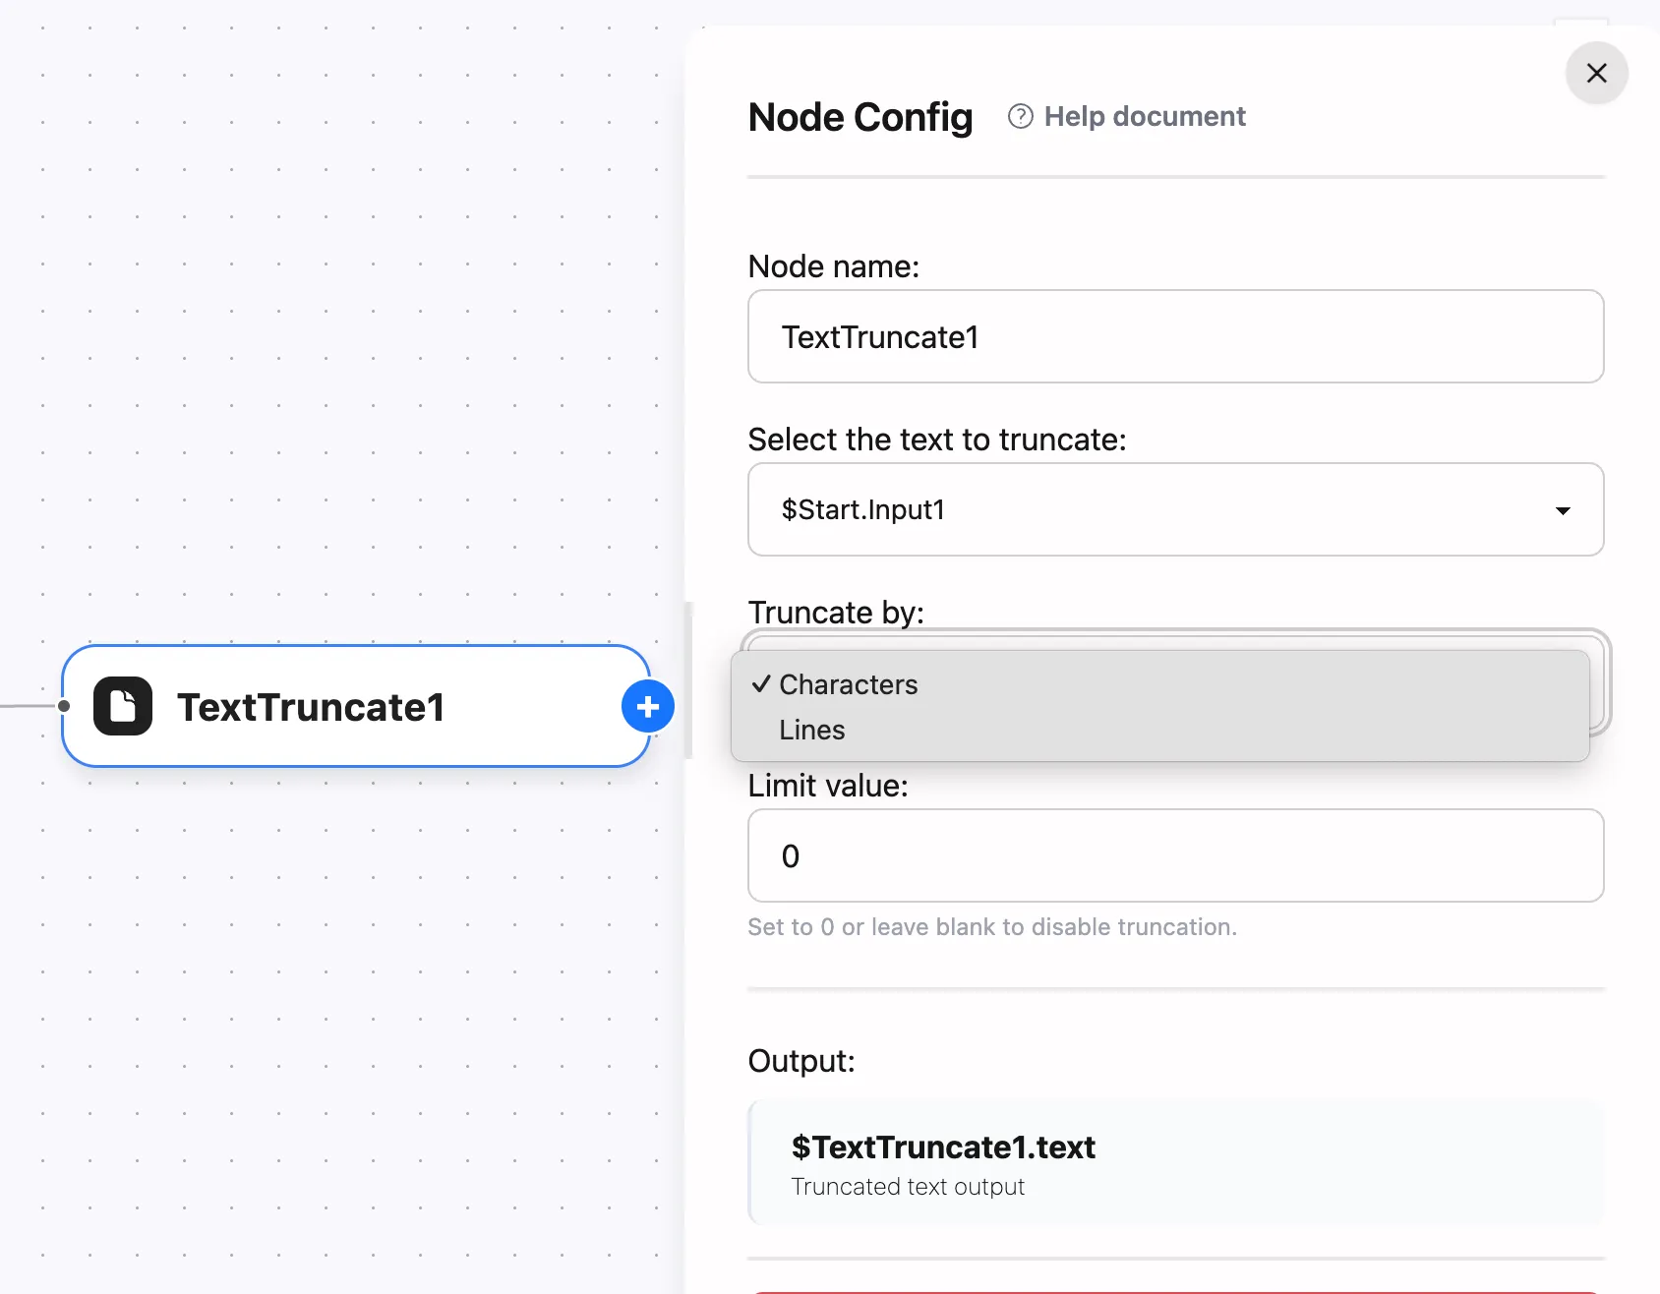Click the 'Truncated text output' description
The height and width of the screenshot is (1294, 1660).
[908, 1188]
